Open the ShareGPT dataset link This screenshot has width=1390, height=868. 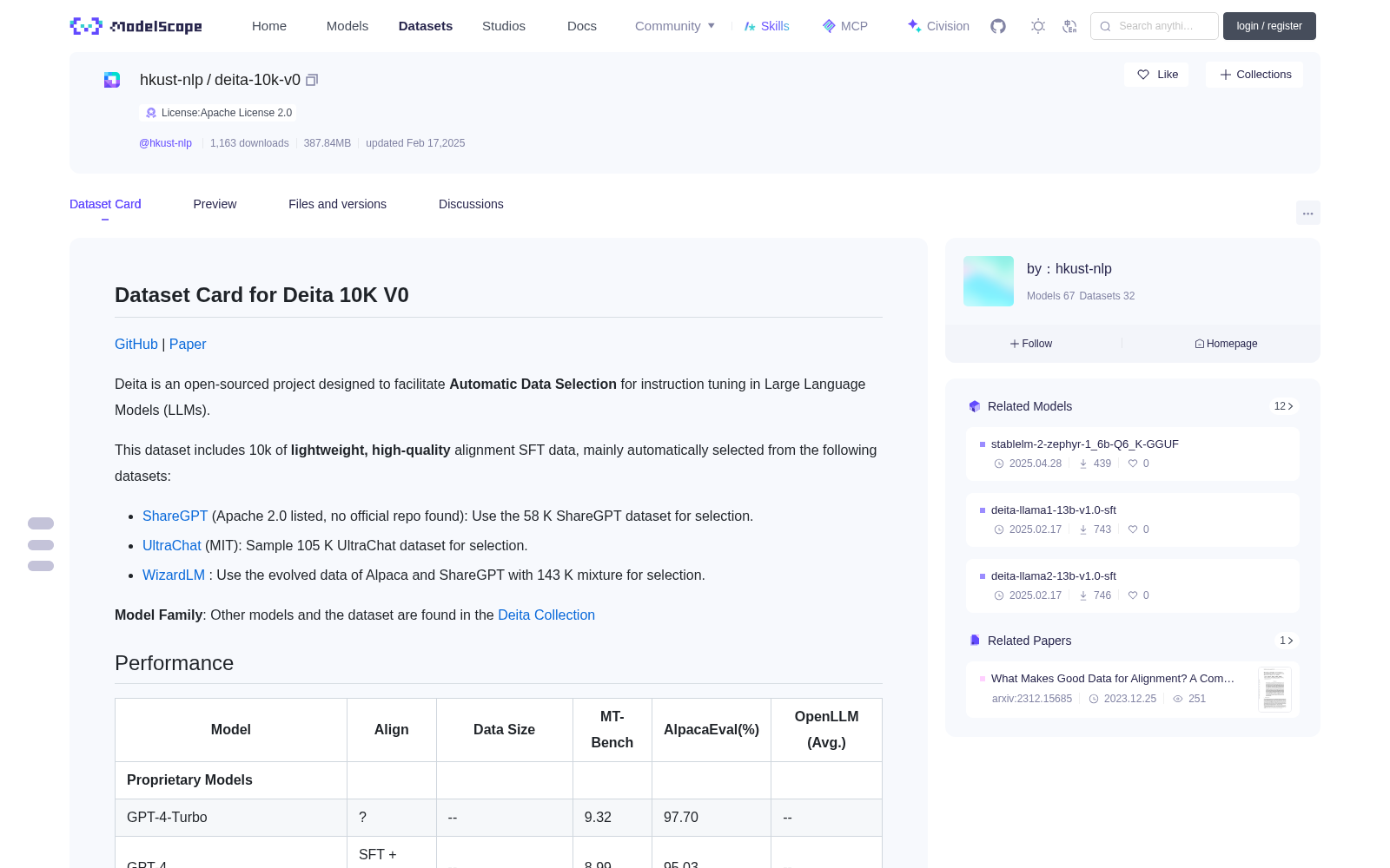(175, 516)
